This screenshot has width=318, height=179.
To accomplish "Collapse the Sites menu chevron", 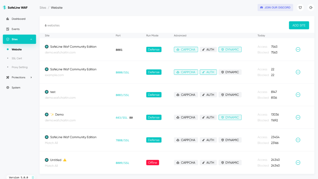I will [x=31, y=39].
